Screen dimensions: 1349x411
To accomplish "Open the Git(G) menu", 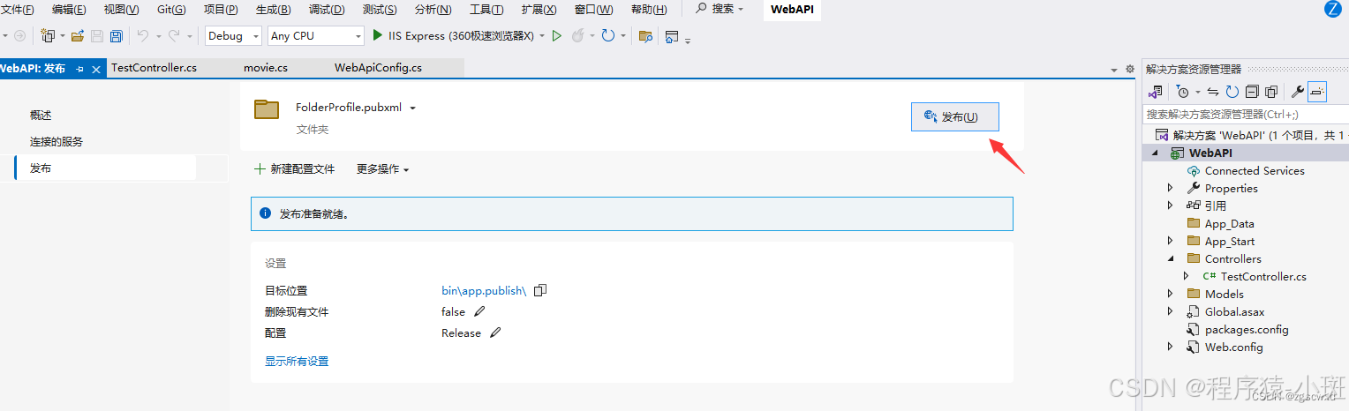I will click(170, 10).
